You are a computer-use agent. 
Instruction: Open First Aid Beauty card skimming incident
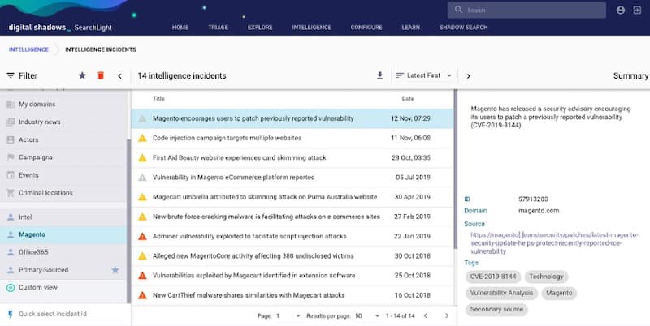point(292,157)
